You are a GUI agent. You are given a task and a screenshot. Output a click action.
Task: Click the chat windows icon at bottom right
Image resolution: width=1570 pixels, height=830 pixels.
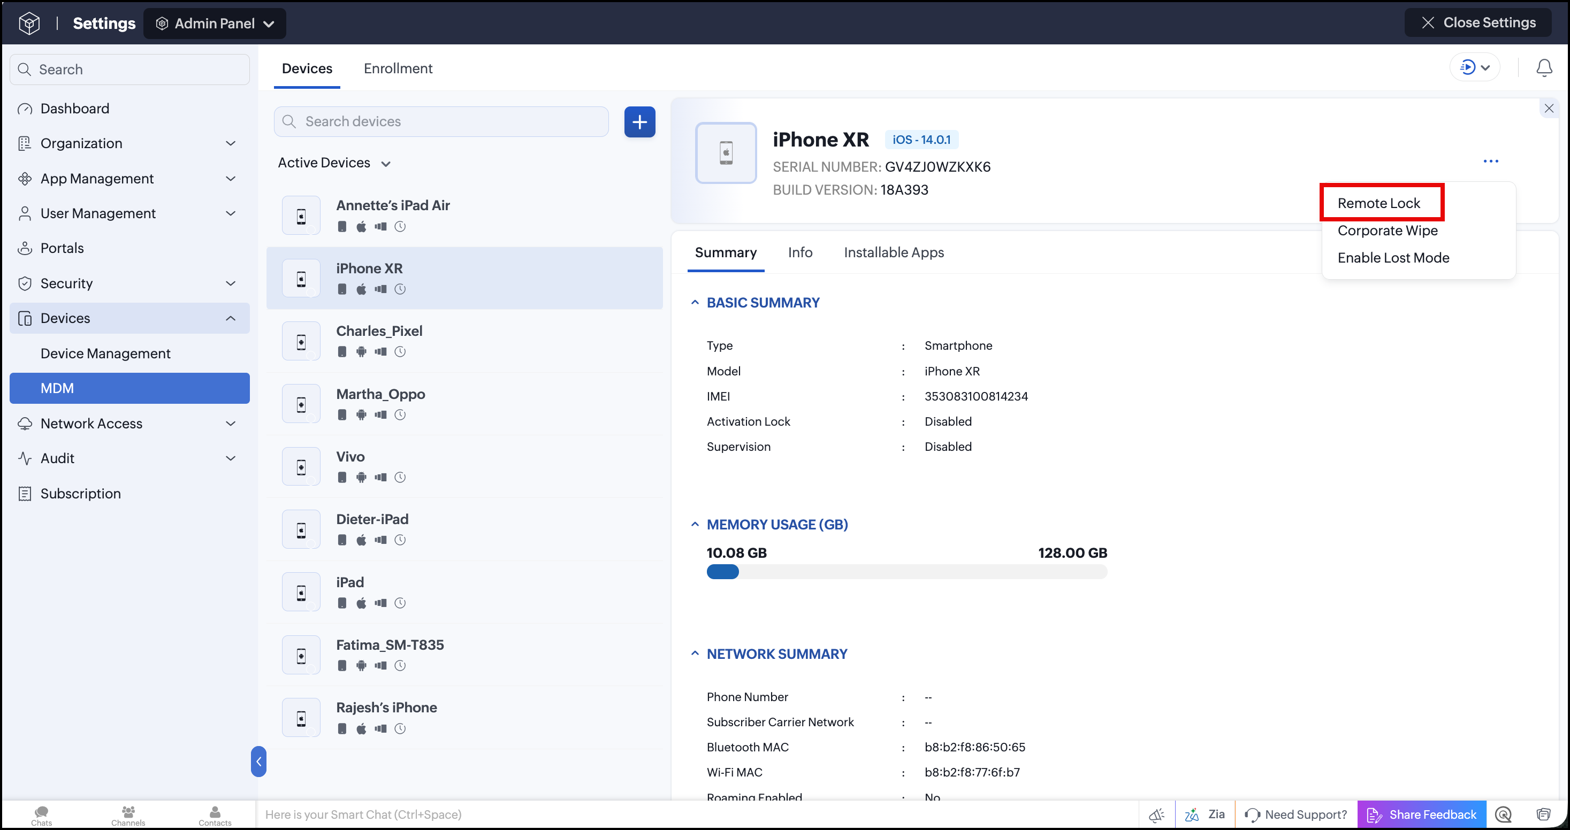click(1543, 815)
